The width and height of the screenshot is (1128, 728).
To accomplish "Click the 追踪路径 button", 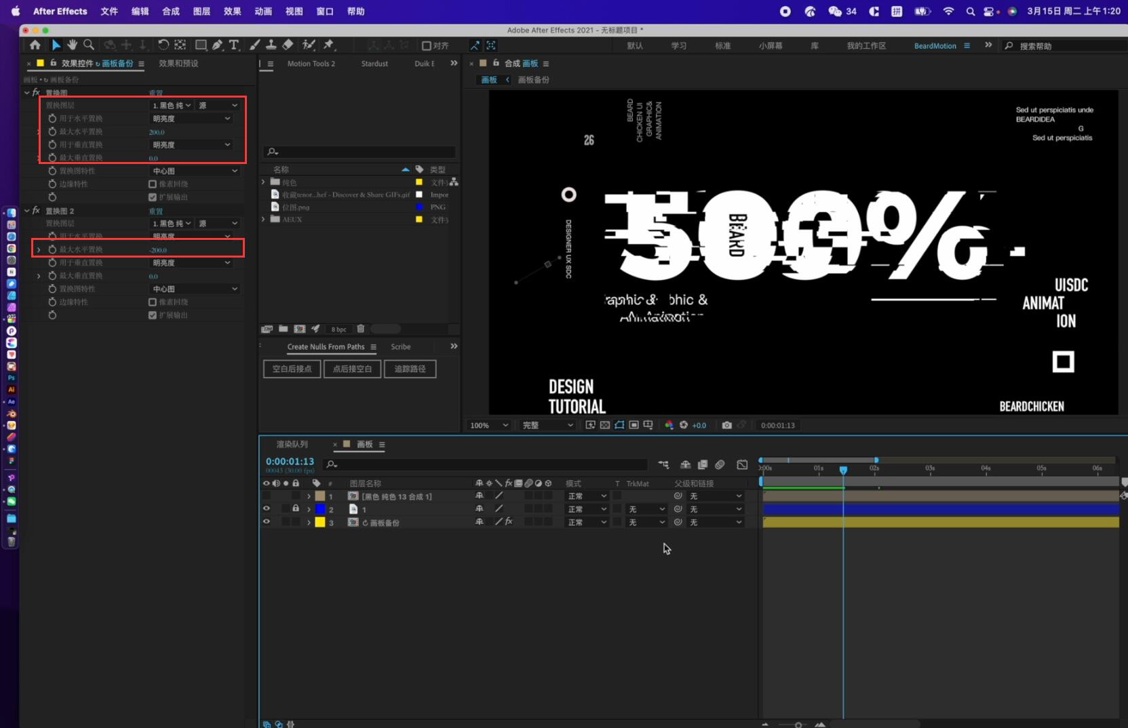I will coord(410,369).
